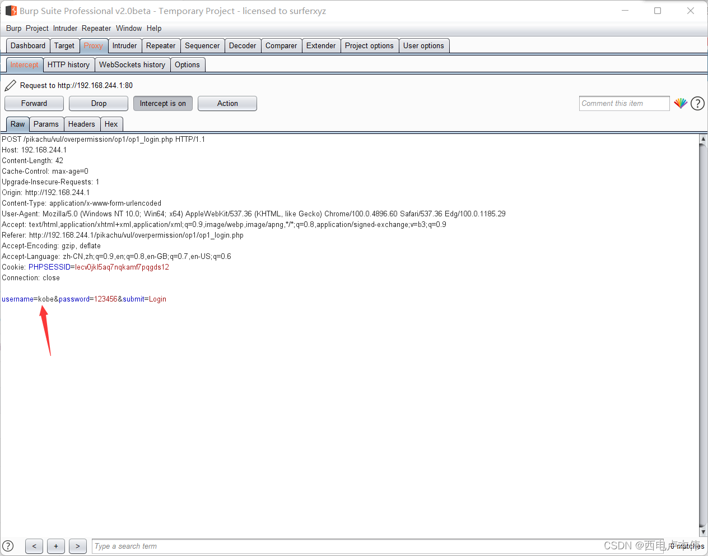The width and height of the screenshot is (708, 556).
Task: Open the Intruder menu in menu bar
Action: click(65, 28)
